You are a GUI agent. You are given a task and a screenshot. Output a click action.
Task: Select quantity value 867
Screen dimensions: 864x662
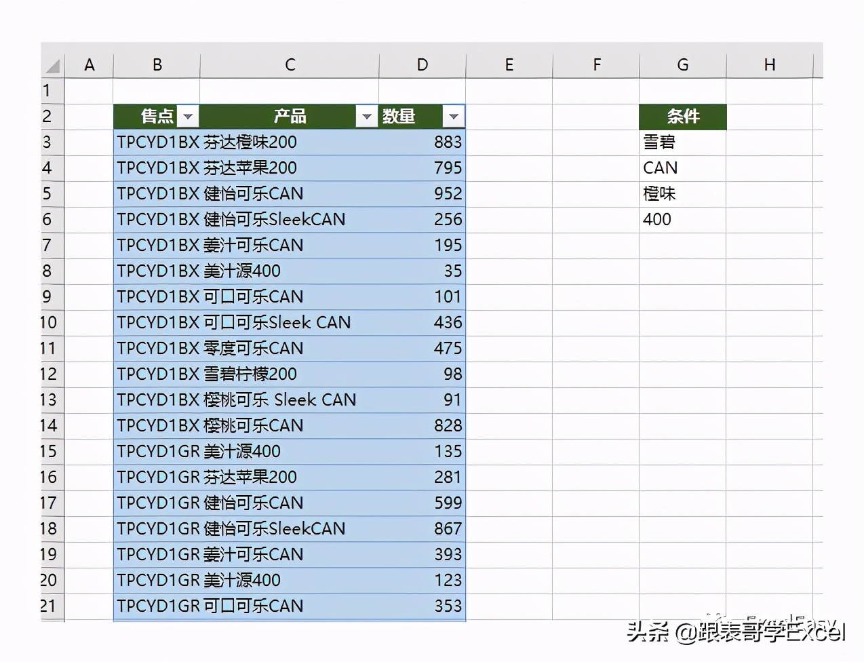423,529
